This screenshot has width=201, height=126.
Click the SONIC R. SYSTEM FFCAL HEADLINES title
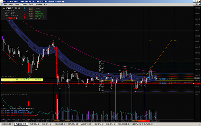click(18, 108)
